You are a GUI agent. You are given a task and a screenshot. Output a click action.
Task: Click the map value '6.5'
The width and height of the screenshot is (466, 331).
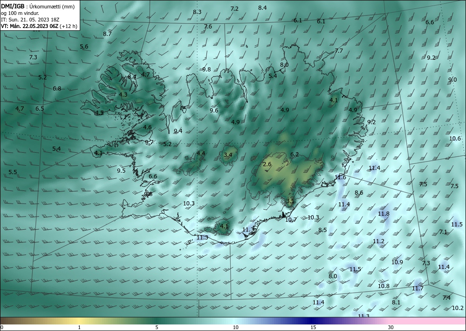[x=40, y=109]
